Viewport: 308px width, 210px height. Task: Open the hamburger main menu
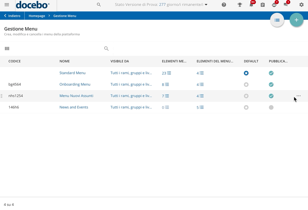click(x=7, y=5)
